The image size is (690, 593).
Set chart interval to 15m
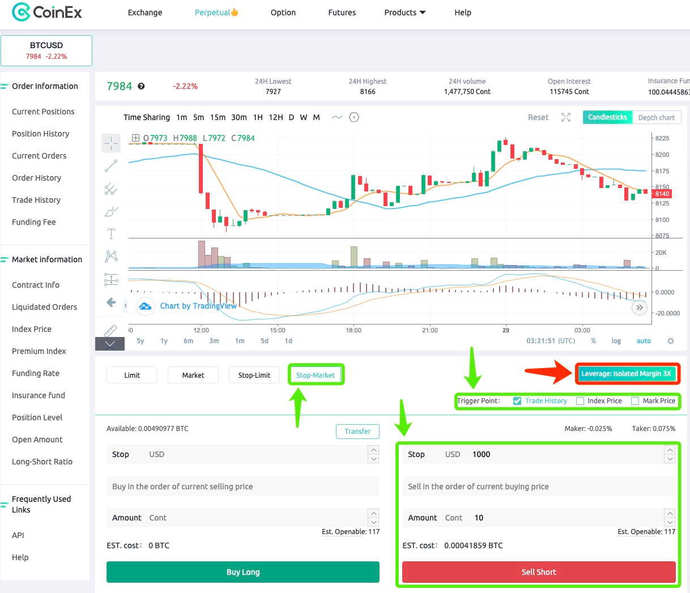point(218,117)
